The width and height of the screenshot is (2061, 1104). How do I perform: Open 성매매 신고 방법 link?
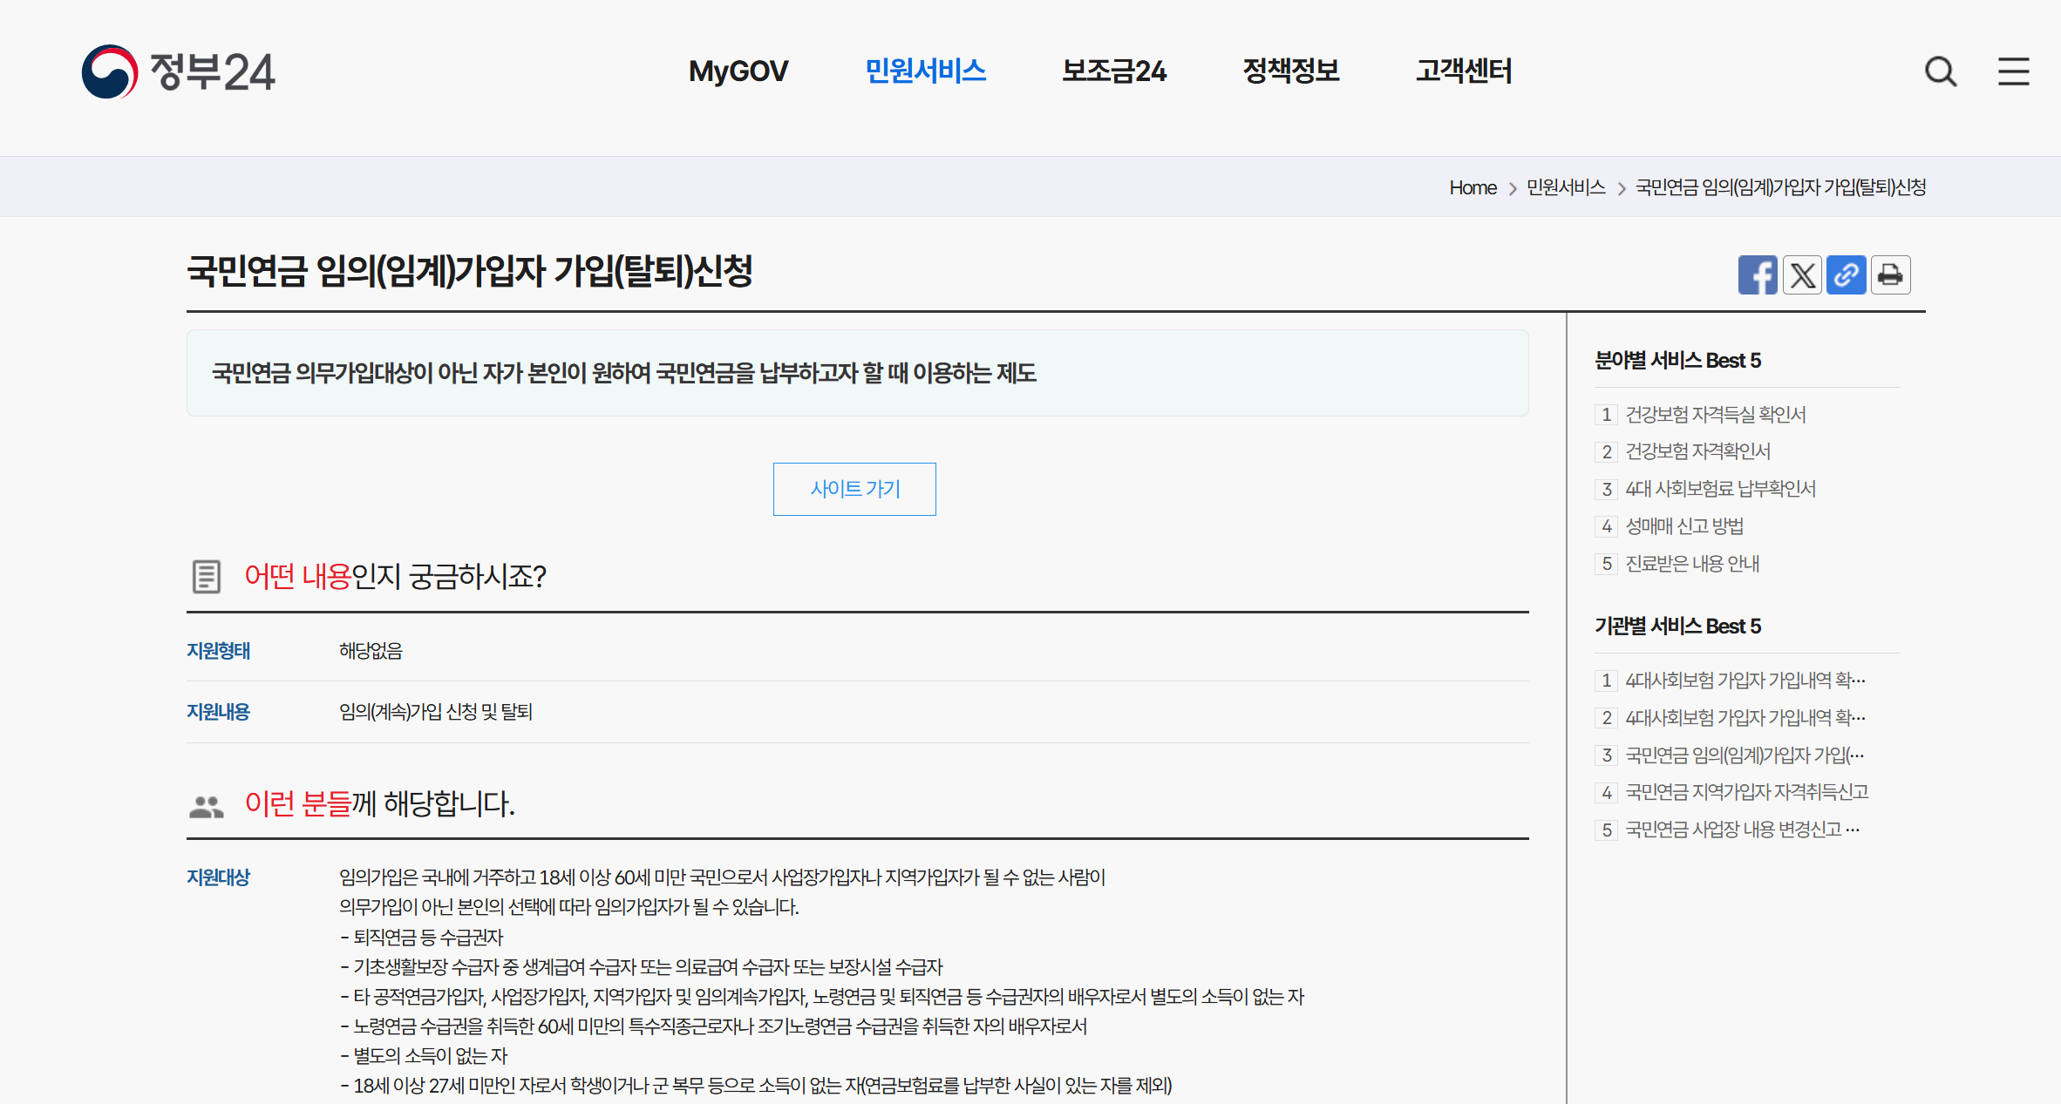coord(1684,526)
